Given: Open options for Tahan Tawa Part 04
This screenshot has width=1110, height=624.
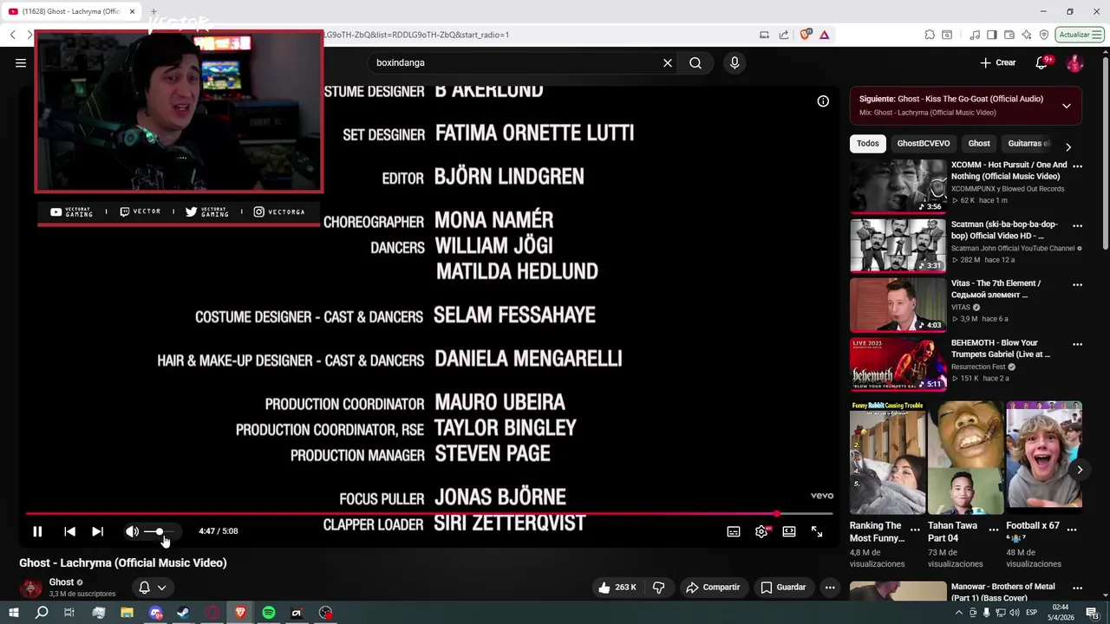Looking at the screenshot, I should tap(994, 529).
